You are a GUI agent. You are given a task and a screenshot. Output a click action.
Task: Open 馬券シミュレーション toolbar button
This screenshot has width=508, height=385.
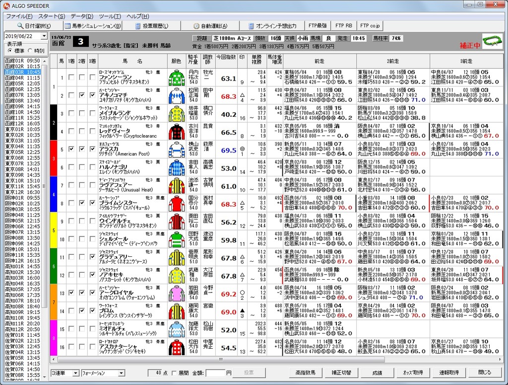pyautogui.click(x=93, y=26)
